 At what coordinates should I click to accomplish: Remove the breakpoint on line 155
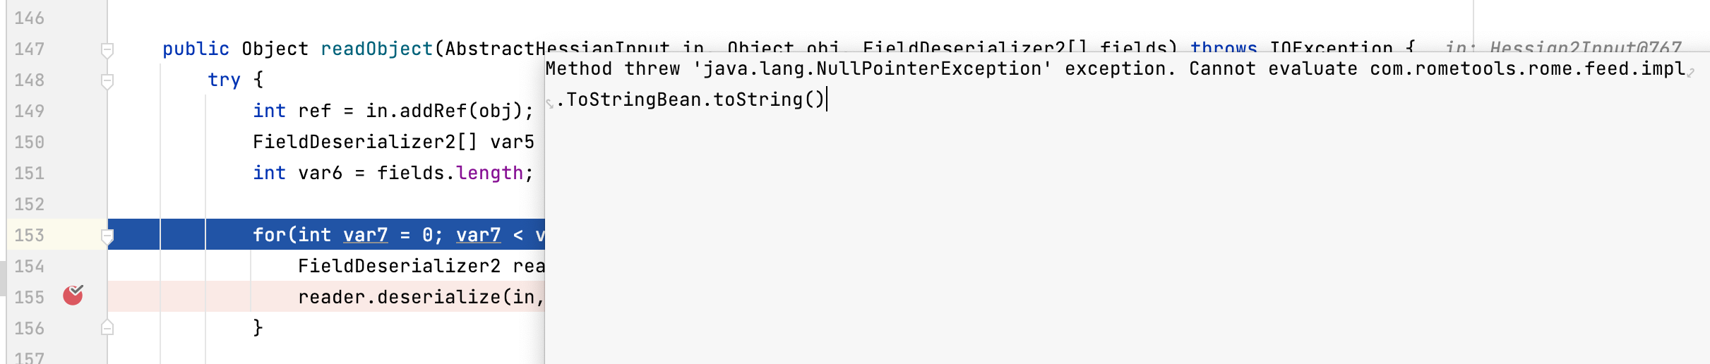pyautogui.click(x=73, y=295)
